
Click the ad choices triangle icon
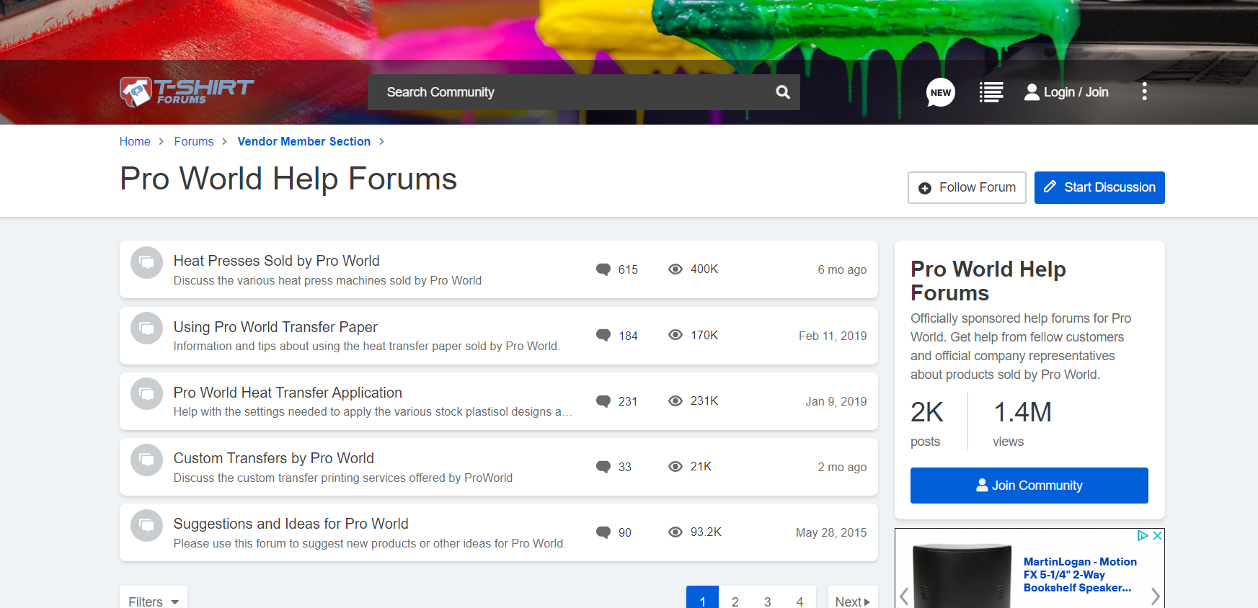[x=1143, y=535]
